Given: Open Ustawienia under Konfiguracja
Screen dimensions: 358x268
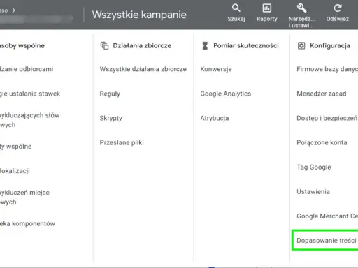Looking at the screenshot, I should [x=313, y=192].
